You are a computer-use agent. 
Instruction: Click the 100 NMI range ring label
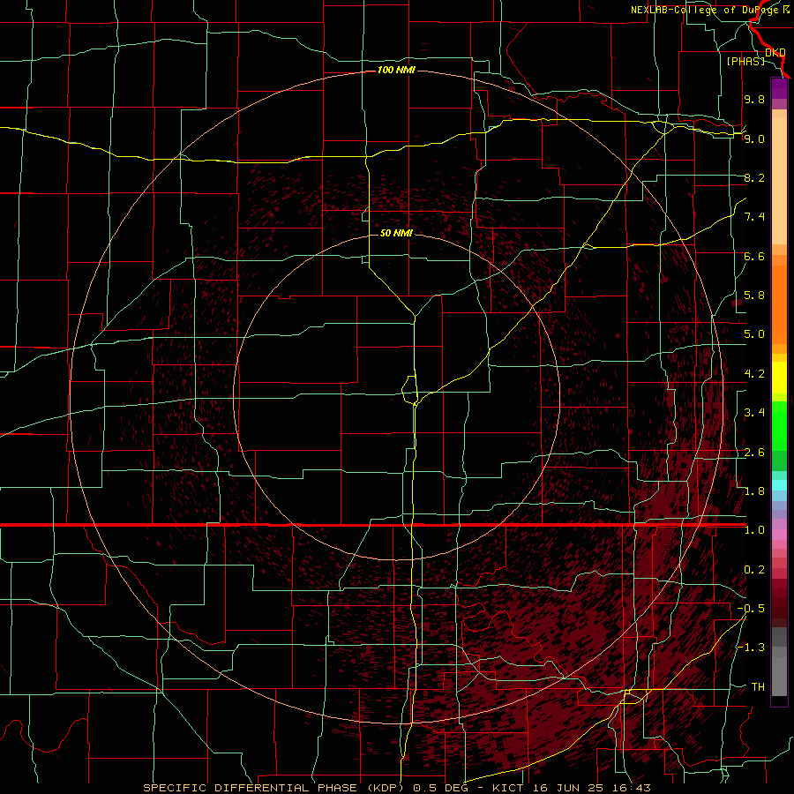[x=396, y=70]
